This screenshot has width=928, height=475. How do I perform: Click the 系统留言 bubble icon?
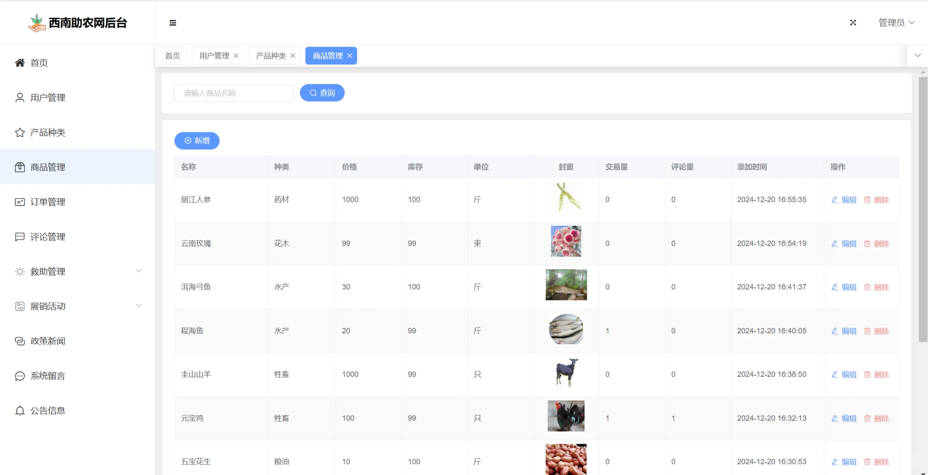[x=20, y=376]
